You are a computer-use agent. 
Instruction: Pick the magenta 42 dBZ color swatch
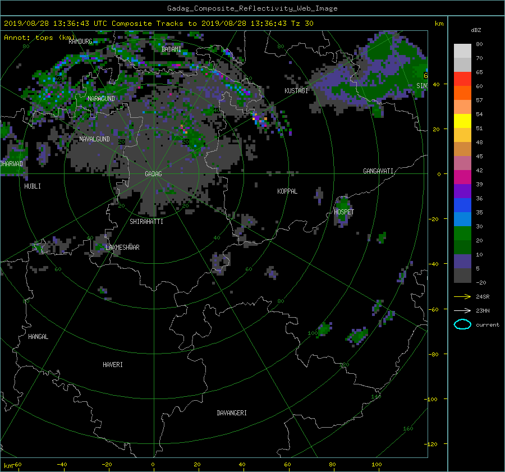coord(462,177)
